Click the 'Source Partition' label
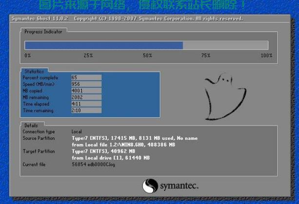The width and height of the screenshot is (299, 204). (39, 138)
